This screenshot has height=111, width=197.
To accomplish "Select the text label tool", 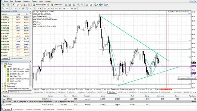I will [34, 8].
